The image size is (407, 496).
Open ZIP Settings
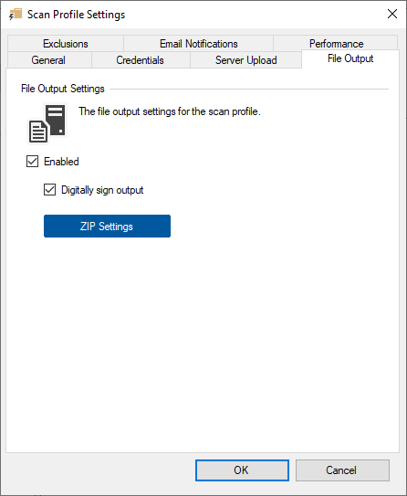tap(107, 227)
